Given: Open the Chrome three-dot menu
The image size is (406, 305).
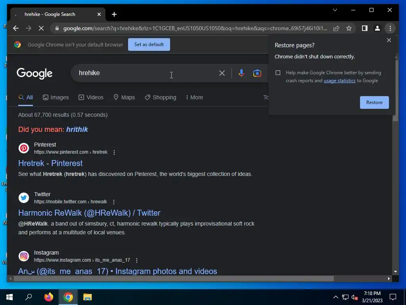Looking at the screenshot, I should coord(390,28).
